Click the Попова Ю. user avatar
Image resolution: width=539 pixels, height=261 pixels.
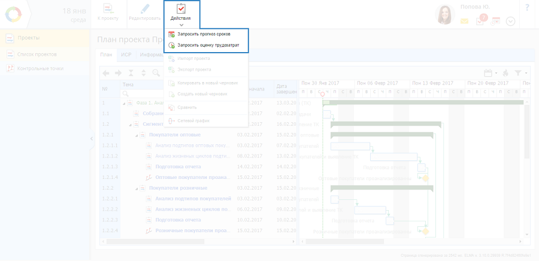445,14
